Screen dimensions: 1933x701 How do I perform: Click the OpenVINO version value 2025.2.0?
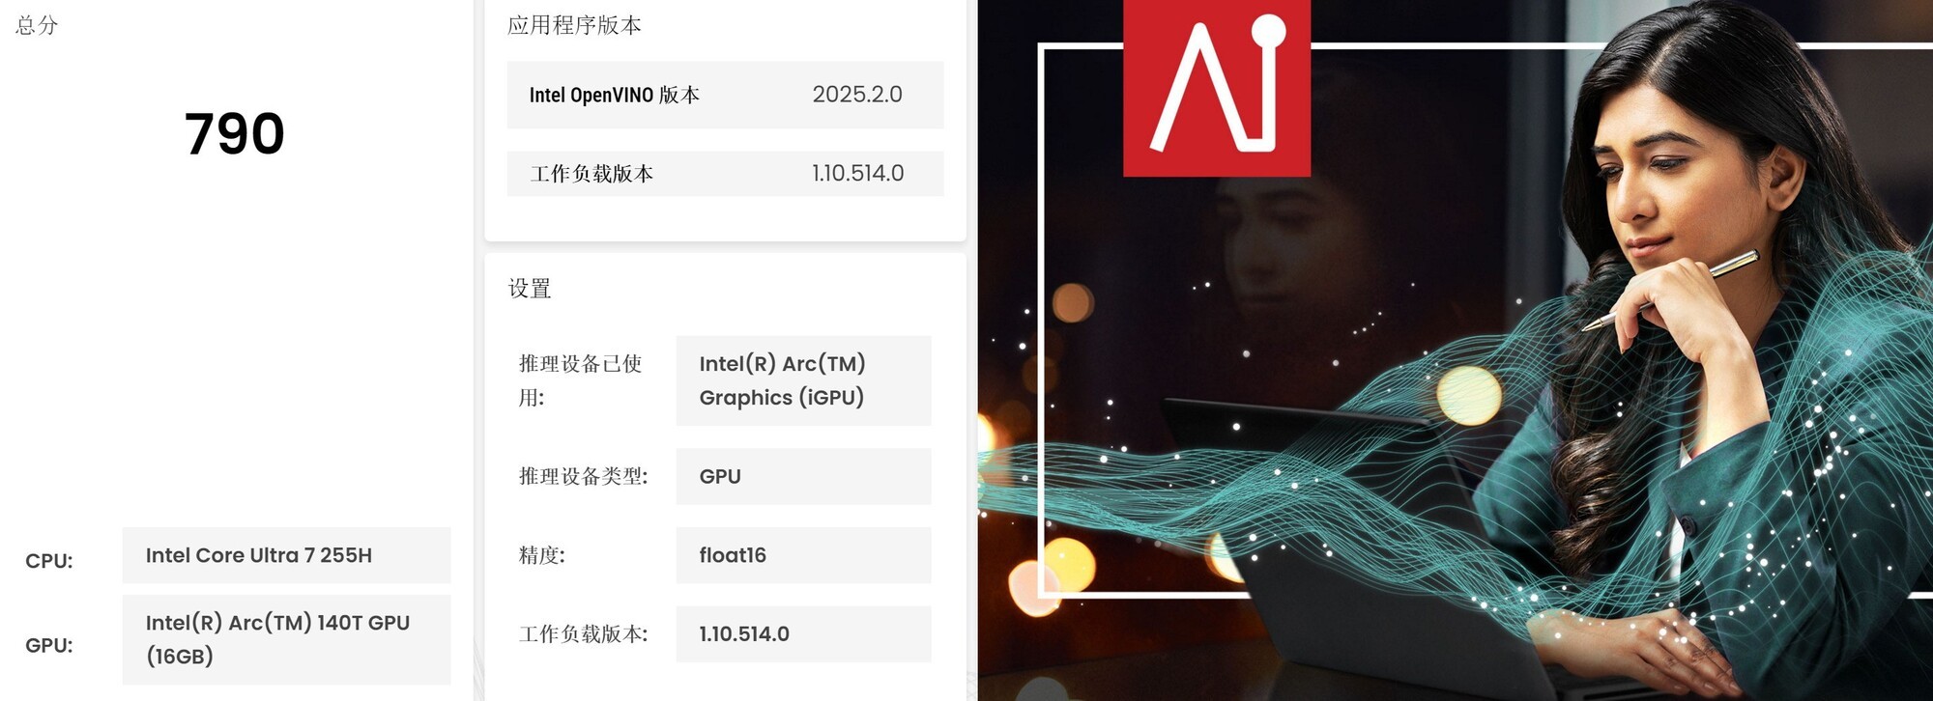tap(856, 95)
